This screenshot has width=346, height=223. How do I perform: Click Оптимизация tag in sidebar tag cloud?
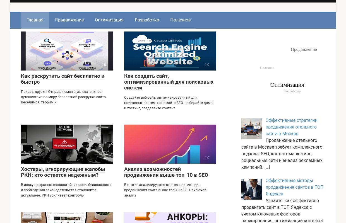click(x=287, y=85)
